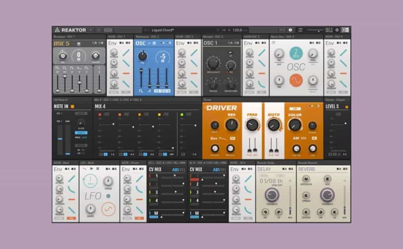Image resolution: width=403 pixels, height=249 pixels.
Task: Click the third pulse wave icon in OSC 5
Action: [x=72, y=68]
